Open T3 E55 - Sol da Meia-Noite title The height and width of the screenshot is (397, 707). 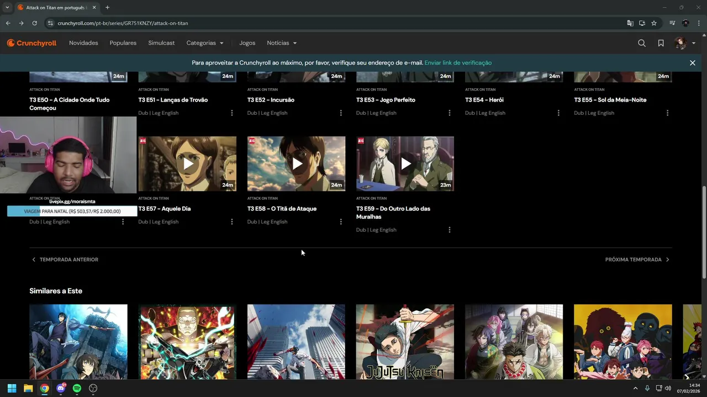pyautogui.click(x=610, y=100)
